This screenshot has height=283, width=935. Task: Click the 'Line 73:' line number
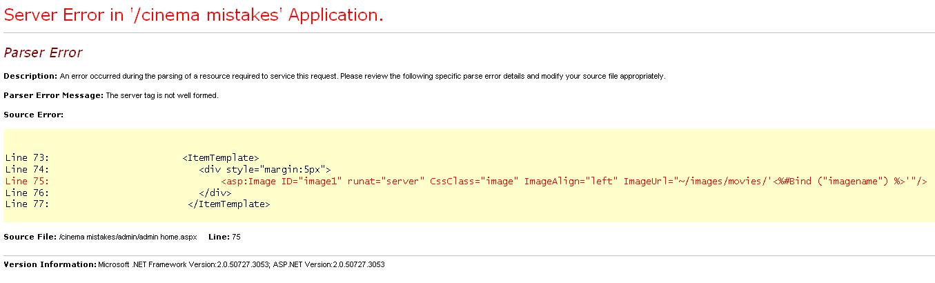coord(27,158)
